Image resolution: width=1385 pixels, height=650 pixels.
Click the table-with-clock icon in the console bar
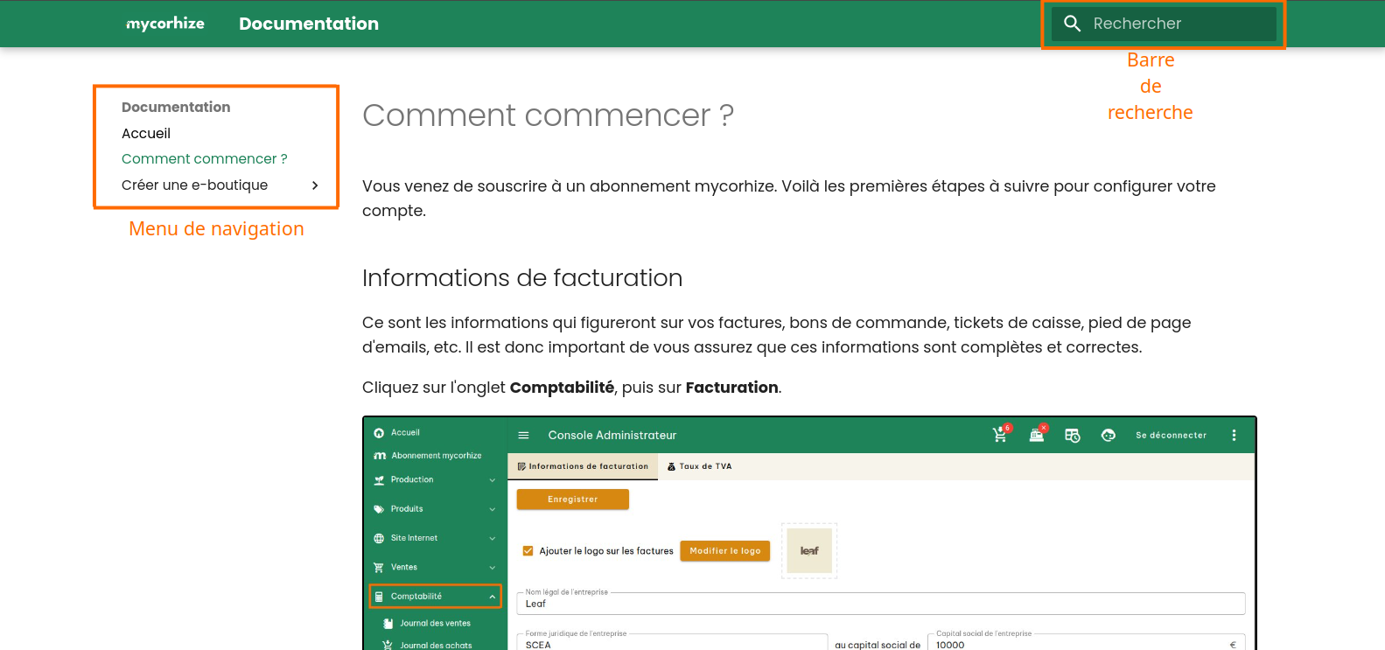point(1073,435)
